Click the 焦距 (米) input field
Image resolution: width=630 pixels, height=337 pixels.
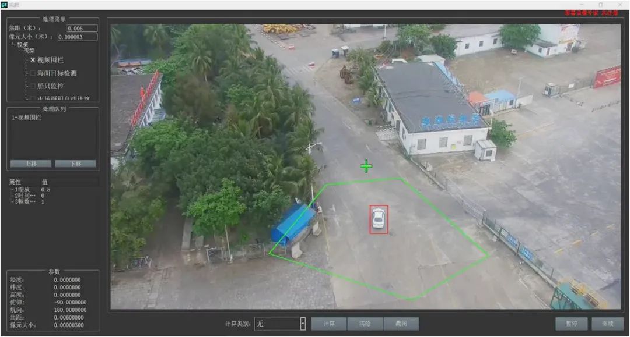[80, 28]
